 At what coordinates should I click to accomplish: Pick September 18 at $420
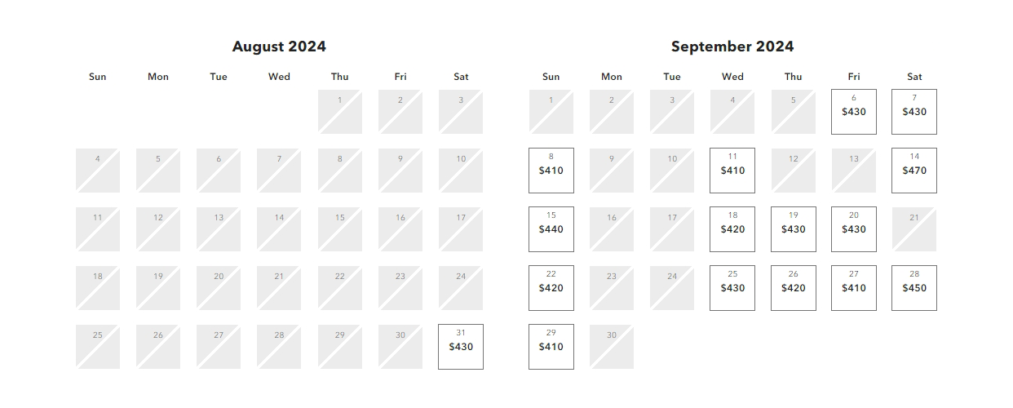click(732, 229)
